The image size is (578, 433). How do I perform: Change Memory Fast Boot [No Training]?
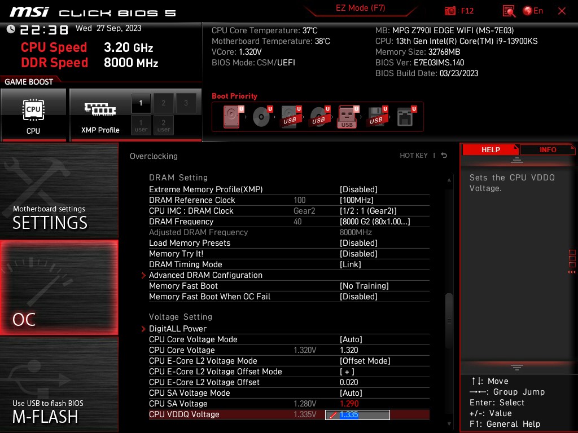click(x=289, y=286)
